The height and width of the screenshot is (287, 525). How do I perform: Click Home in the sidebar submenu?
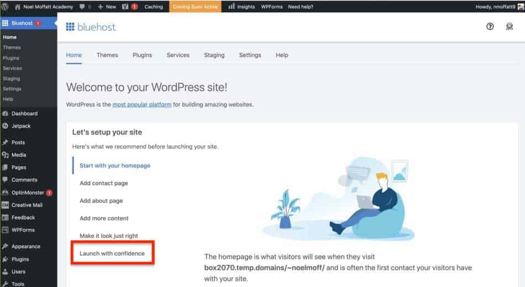(10, 37)
